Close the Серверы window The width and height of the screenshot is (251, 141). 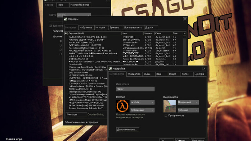coord(185,19)
